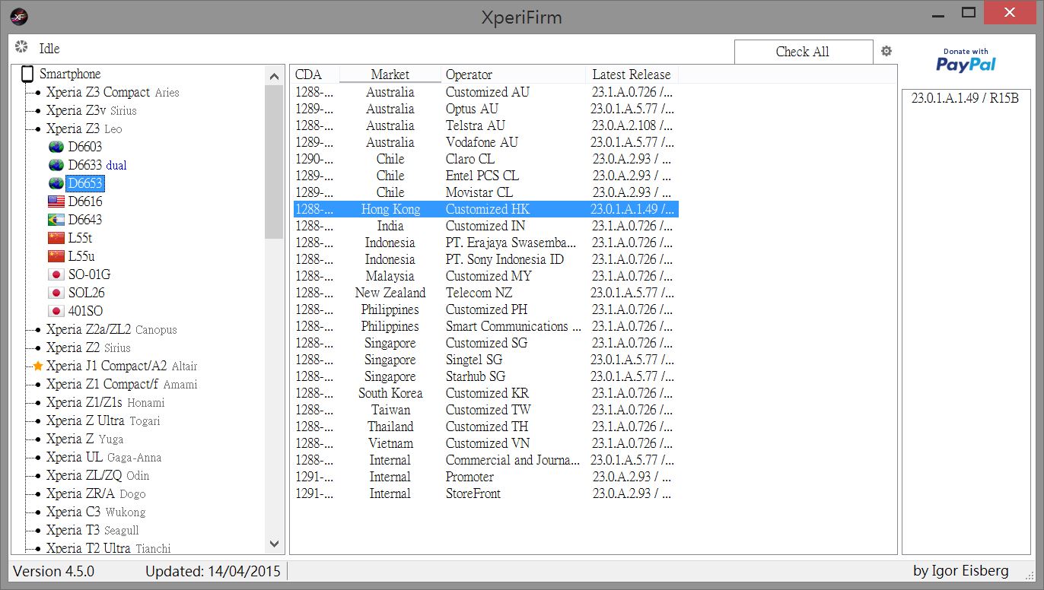Image resolution: width=1044 pixels, height=590 pixels.
Task: Select firmware 23.0.1.A.1.49 / R15B in right panel
Action: click(965, 98)
